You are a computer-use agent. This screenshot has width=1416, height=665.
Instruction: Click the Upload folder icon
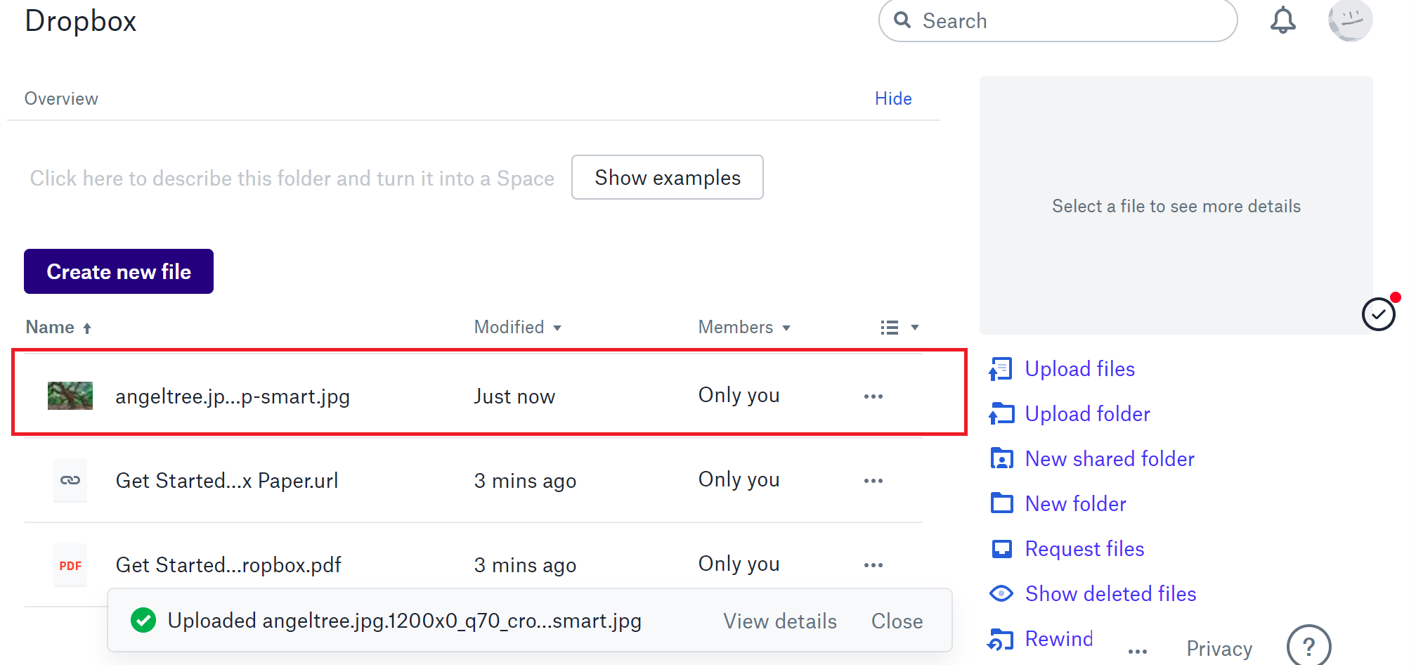click(1001, 414)
